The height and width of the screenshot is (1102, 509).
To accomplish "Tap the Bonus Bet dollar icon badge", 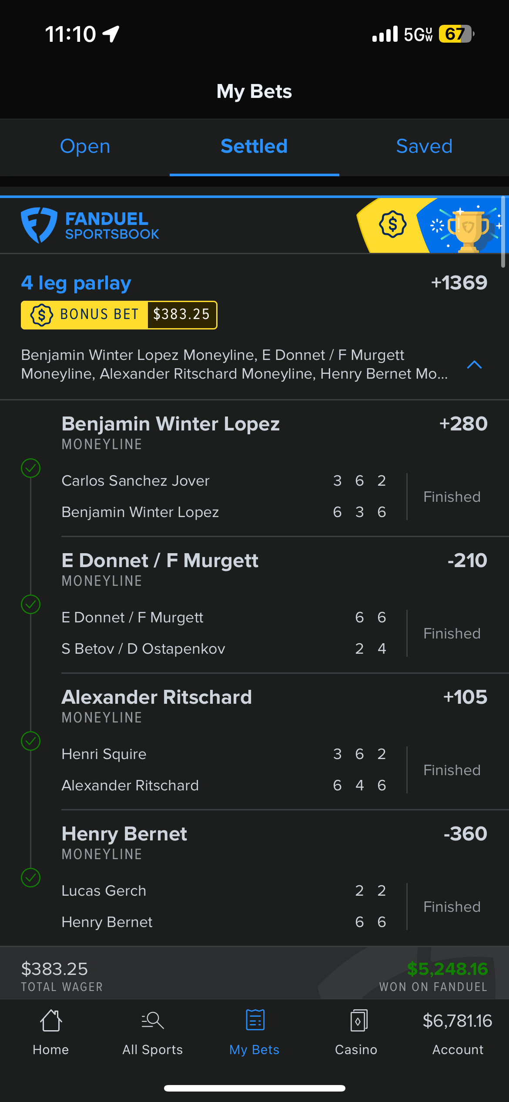I will coord(42,315).
